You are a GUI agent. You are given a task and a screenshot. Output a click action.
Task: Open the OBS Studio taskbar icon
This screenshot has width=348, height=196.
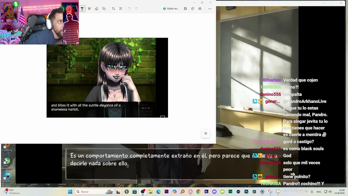coord(142,192)
